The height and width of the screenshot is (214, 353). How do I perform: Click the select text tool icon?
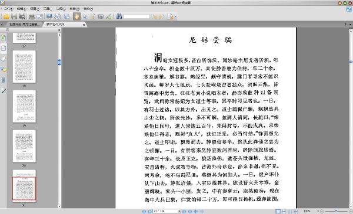(x=92, y=16)
